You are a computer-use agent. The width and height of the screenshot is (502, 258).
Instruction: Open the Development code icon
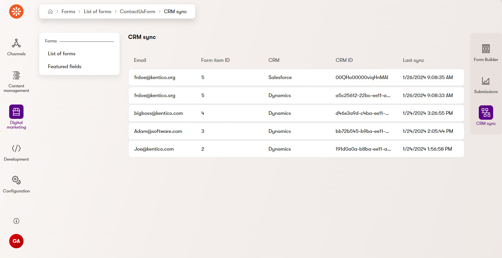(x=16, y=148)
